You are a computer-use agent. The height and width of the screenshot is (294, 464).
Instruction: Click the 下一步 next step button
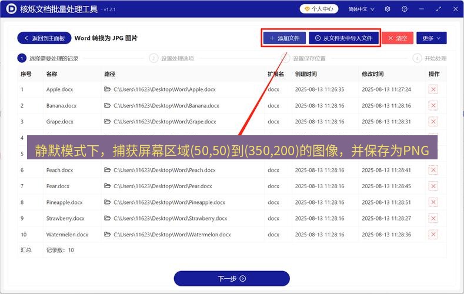232,279
